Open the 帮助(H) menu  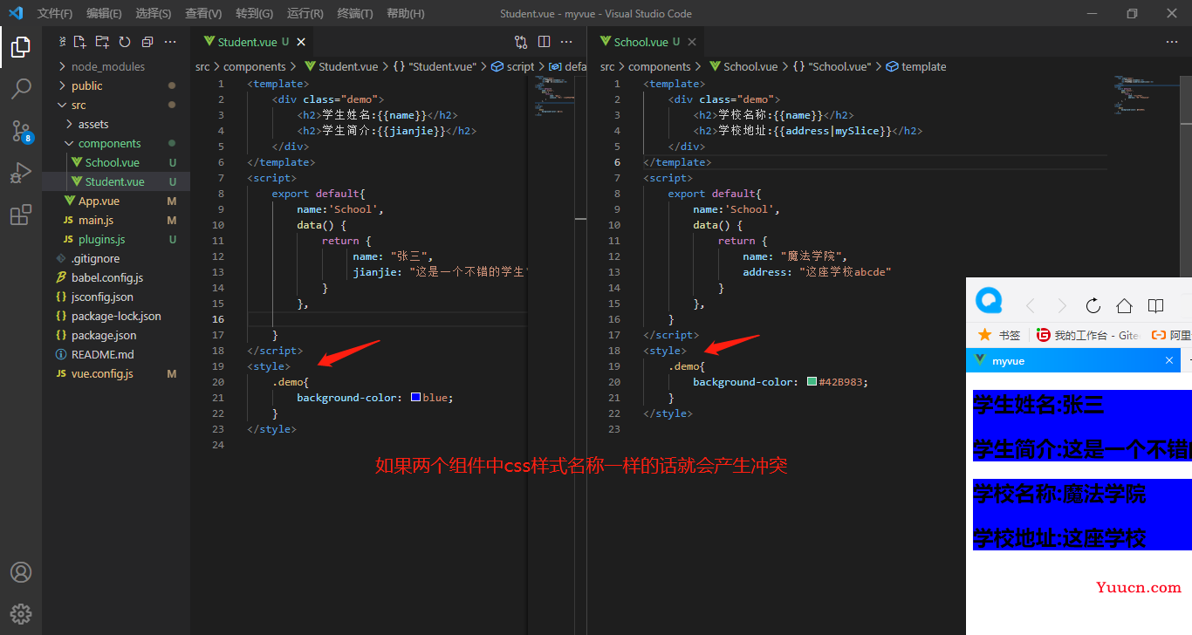tap(405, 13)
